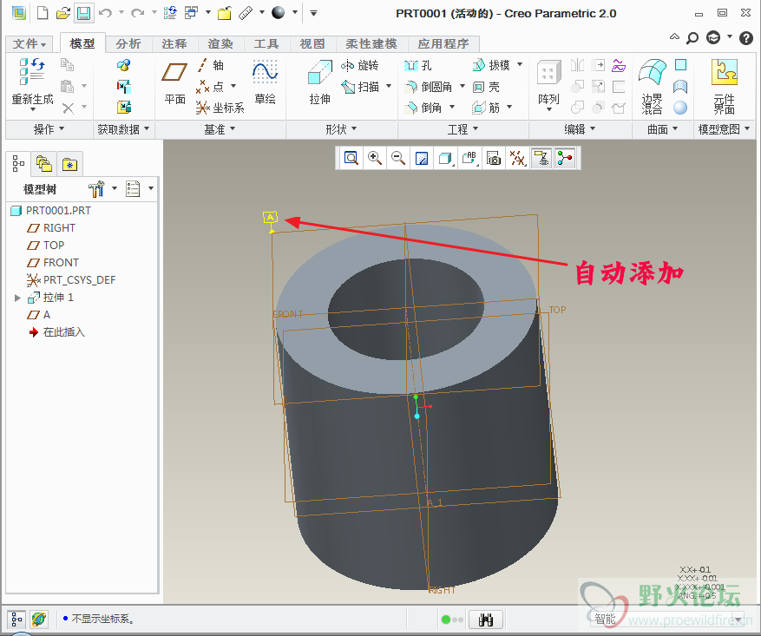Toggle the datum display filters icon
The width and height of the screenshot is (761, 636).
pos(517,158)
